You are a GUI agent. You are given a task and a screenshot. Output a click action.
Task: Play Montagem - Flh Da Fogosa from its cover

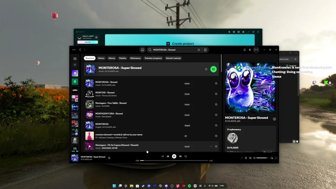pyautogui.click(x=90, y=146)
